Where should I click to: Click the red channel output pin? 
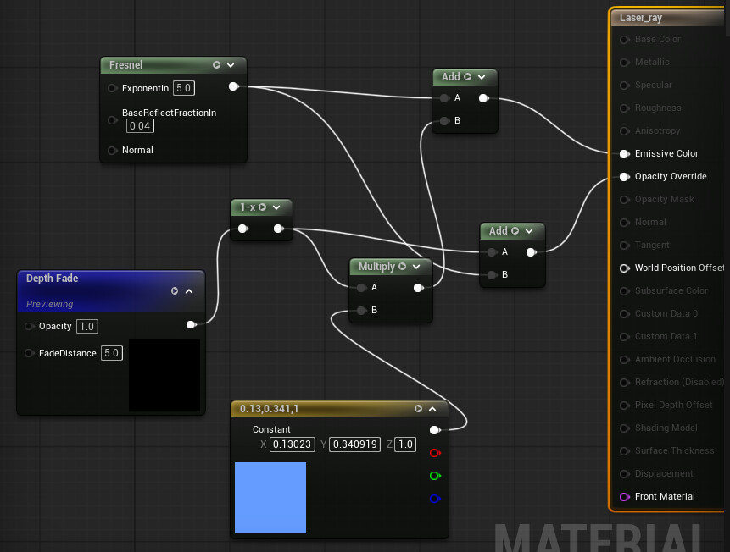tap(435, 453)
